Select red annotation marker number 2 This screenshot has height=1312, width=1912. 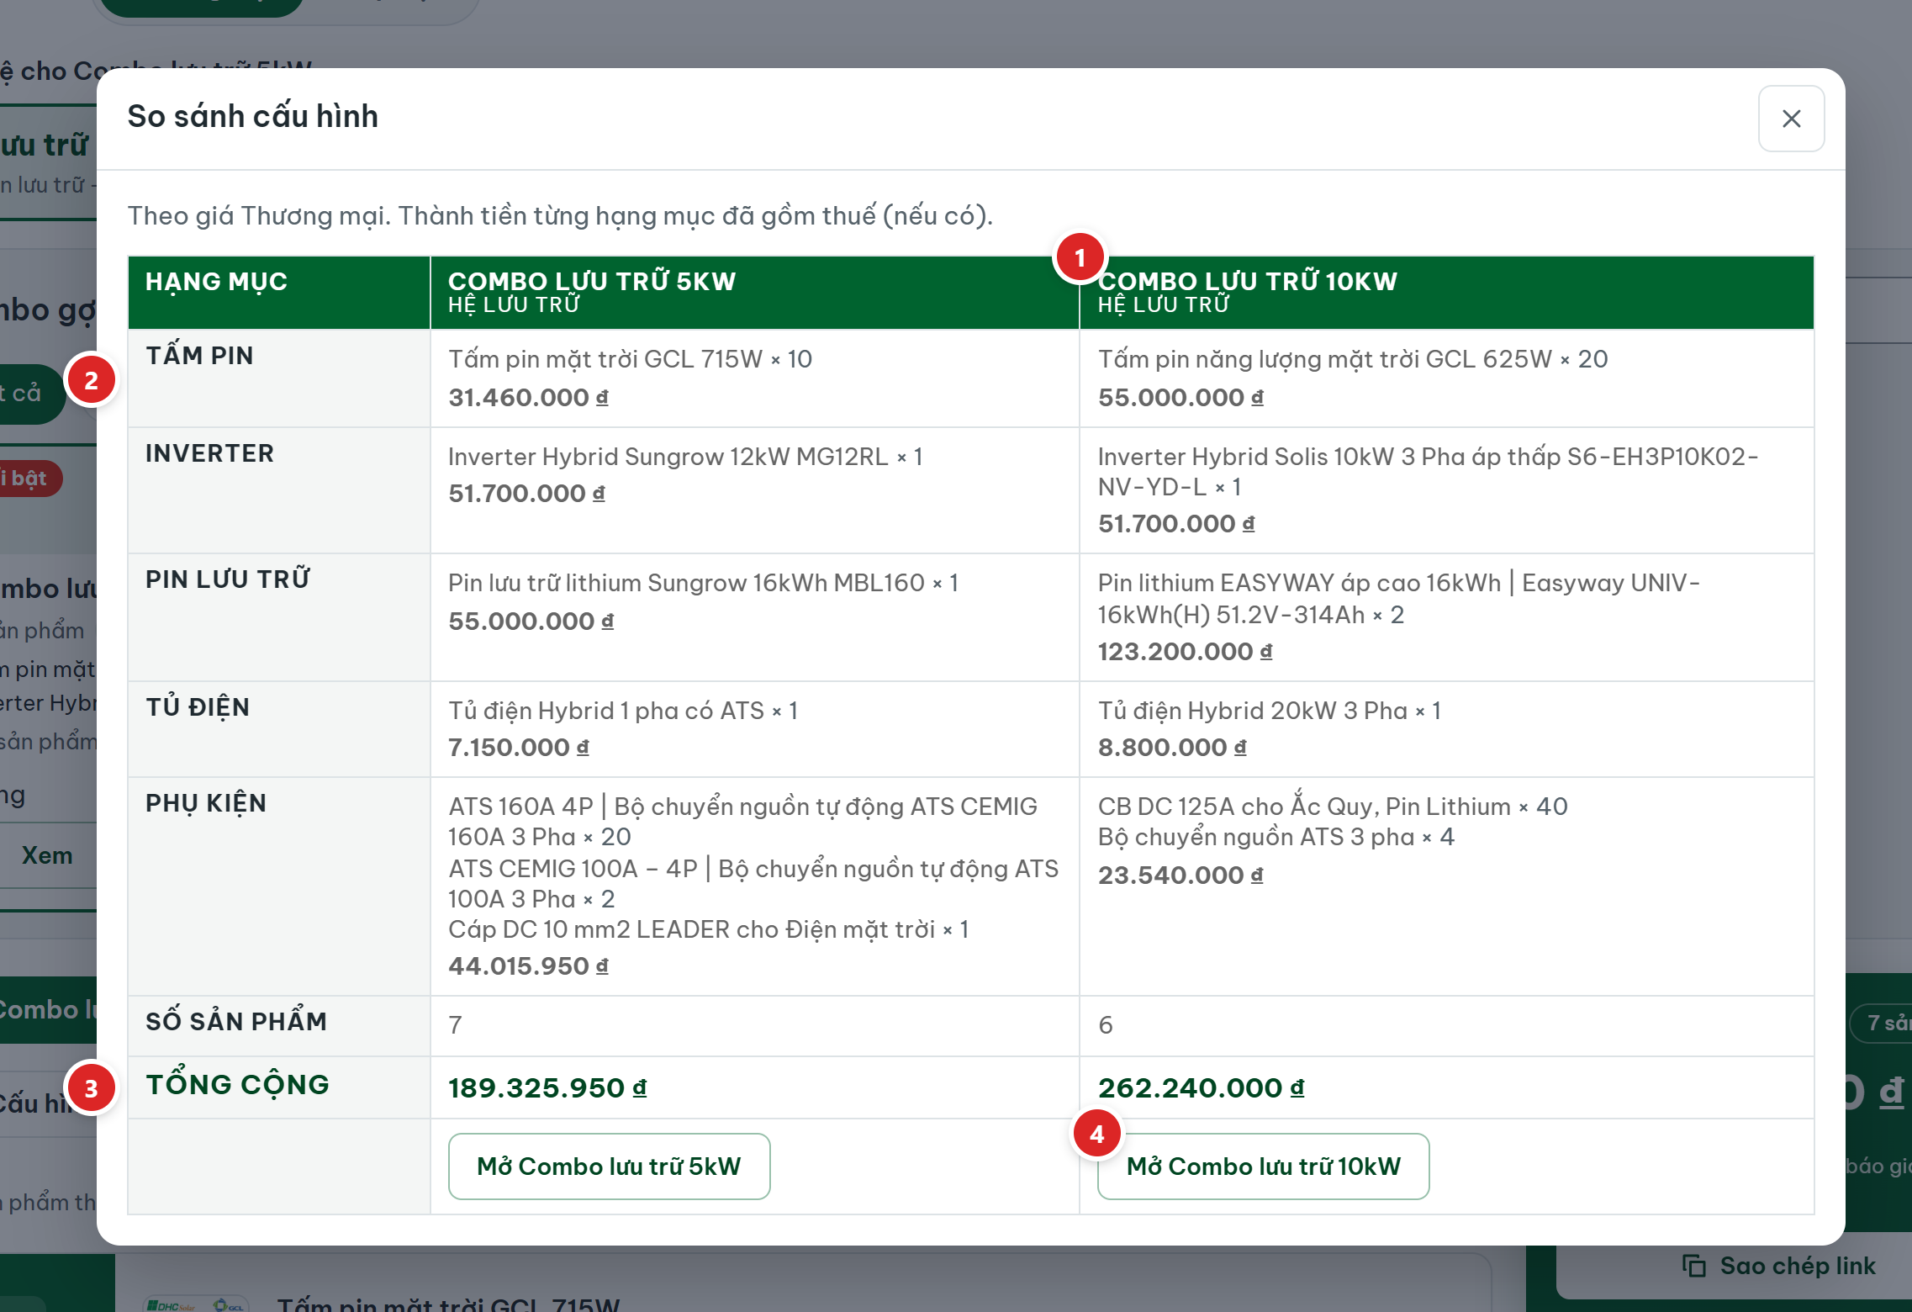coord(91,380)
